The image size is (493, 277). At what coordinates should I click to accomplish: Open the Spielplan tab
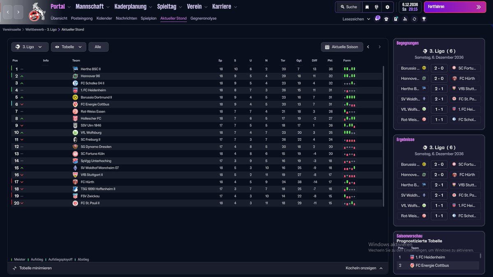149,18
